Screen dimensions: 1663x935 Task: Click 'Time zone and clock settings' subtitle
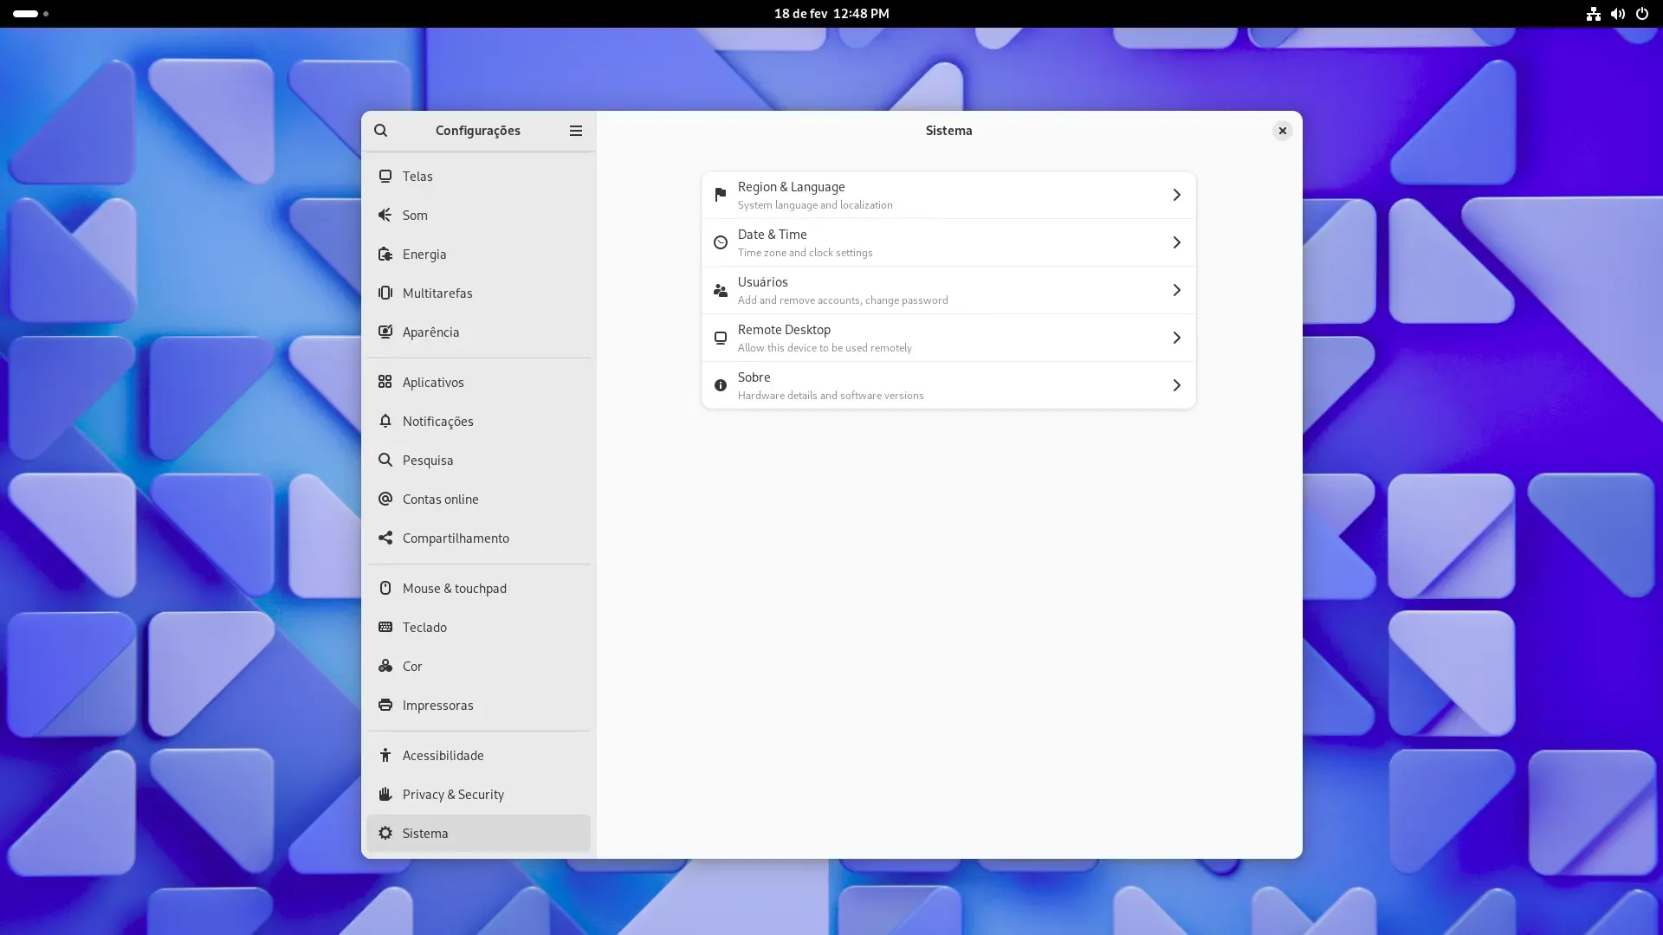click(x=805, y=253)
